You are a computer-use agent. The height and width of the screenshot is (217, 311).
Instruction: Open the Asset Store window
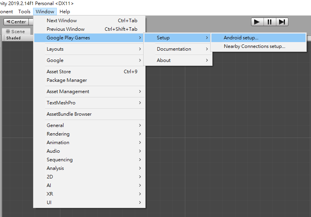59,72
